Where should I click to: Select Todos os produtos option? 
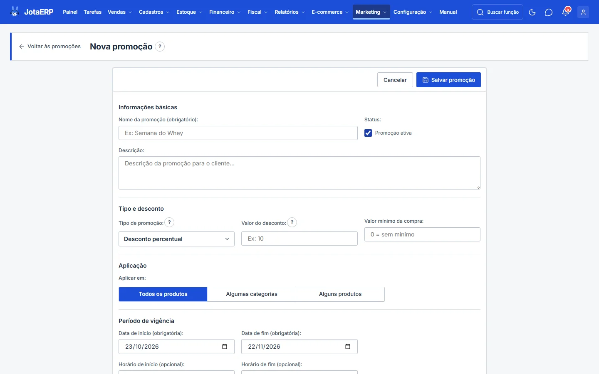coord(163,294)
